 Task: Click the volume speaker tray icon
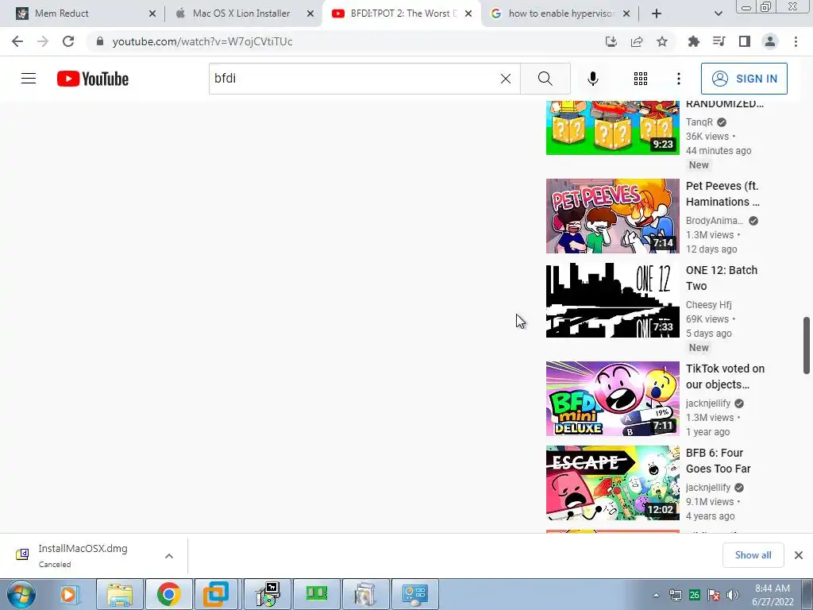point(733,595)
